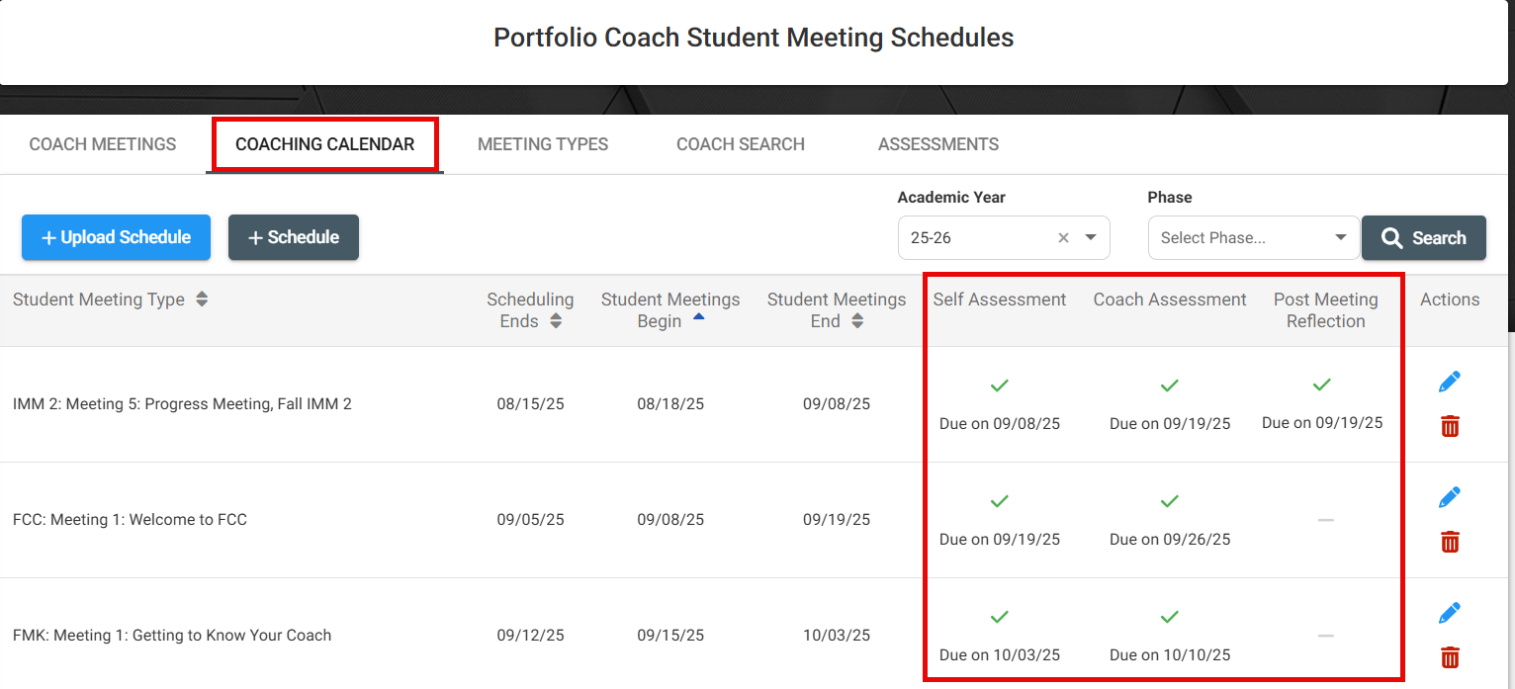The height and width of the screenshot is (689, 1515).
Task: Edit the FCC Welcome meeting row
Action: tap(1450, 497)
